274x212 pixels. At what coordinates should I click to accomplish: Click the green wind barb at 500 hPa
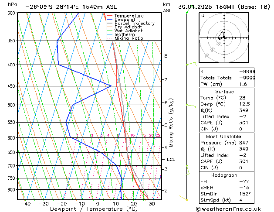click(x=191, y=107)
